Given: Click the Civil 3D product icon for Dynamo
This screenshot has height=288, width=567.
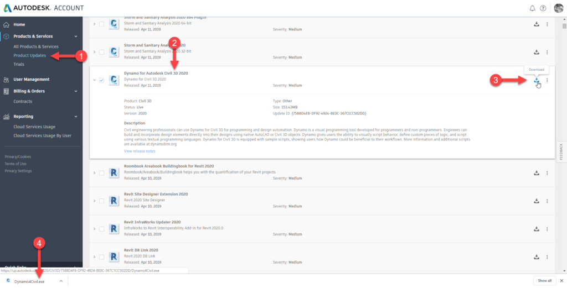Looking at the screenshot, I should (114, 80).
